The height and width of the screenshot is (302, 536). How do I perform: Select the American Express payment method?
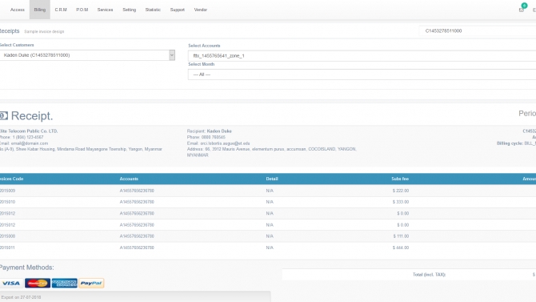(65, 283)
